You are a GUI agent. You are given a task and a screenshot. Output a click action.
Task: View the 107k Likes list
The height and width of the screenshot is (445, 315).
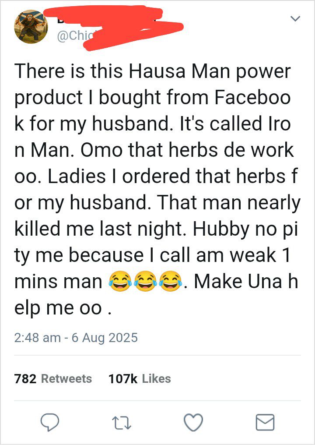point(139,378)
